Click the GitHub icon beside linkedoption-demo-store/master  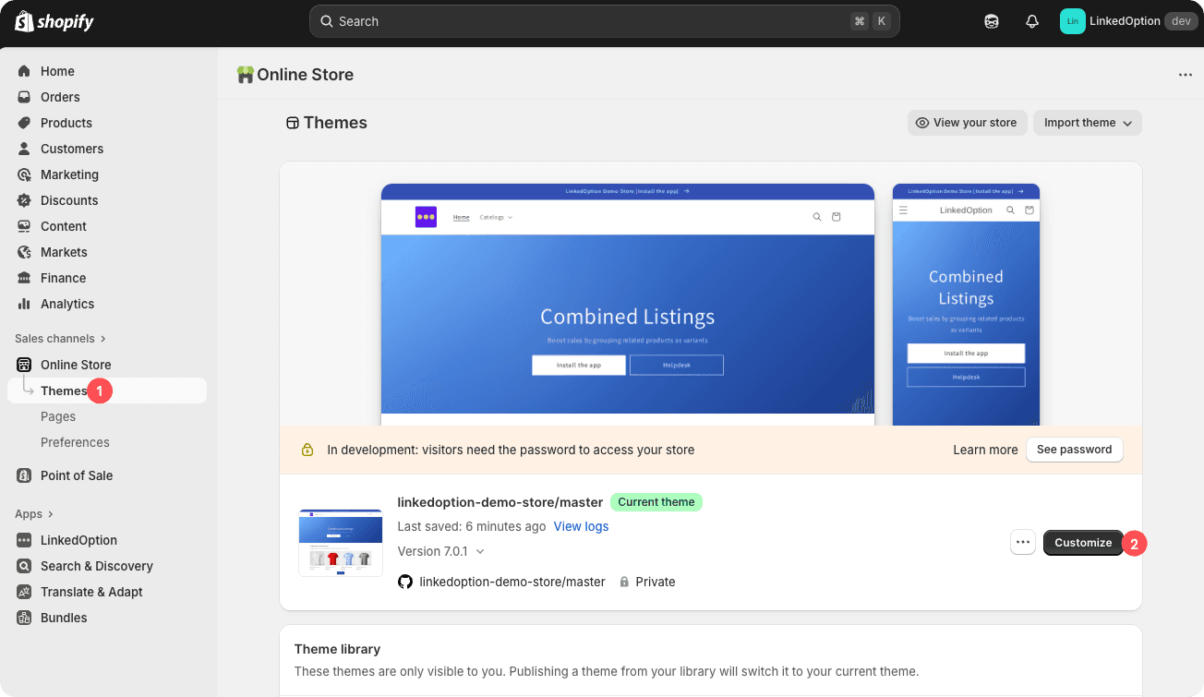[404, 582]
